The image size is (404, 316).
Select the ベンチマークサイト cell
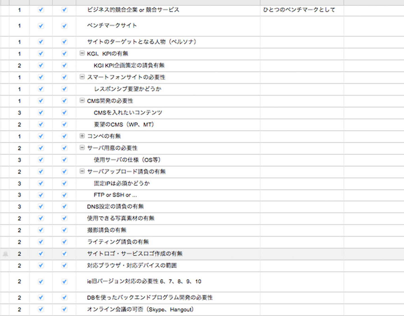point(168,26)
